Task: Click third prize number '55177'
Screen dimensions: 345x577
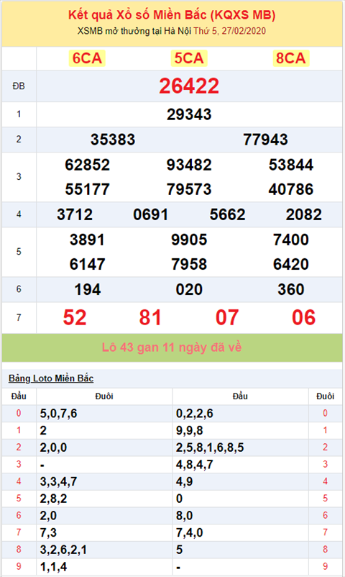Action: (87, 189)
